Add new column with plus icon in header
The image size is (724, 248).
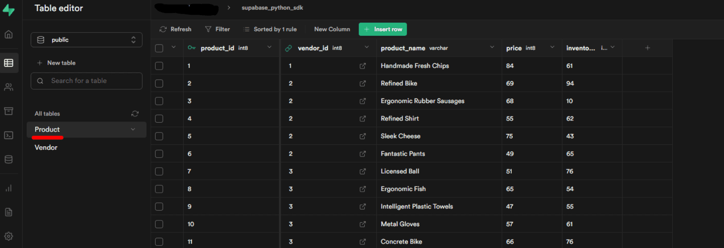tap(647, 48)
